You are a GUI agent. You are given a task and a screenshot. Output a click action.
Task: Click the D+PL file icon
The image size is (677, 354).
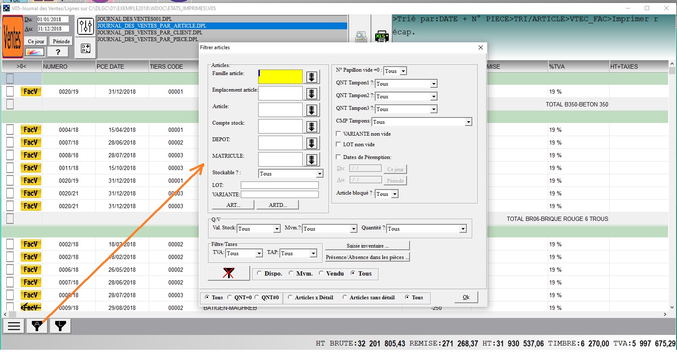86,48
